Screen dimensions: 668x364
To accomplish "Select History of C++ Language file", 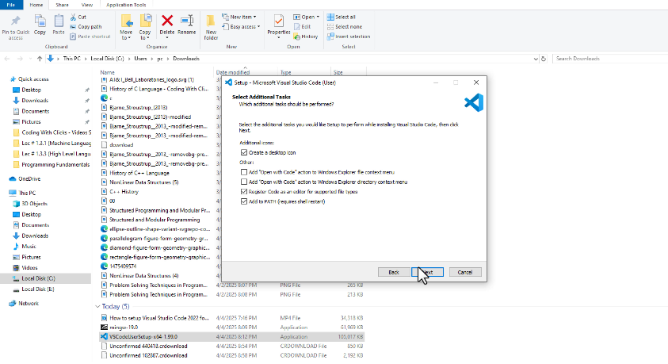I will tap(139, 173).
